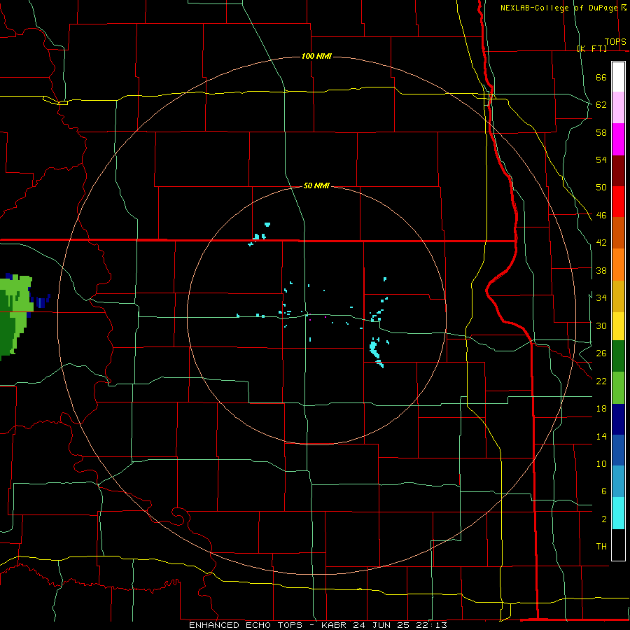This screenshot has height=630, width=630.
Task: Click the legend value 30
Action: (601, 325)
